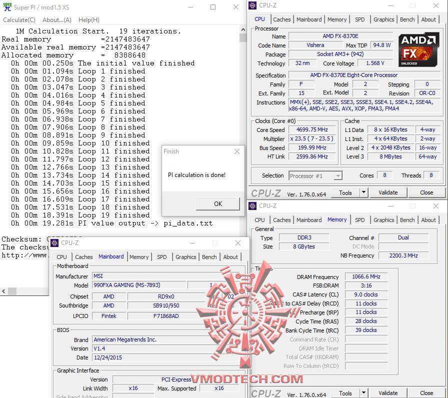Select Bench tab in Memory CPU-Z window
448x398 pixels.
(x=407, y=220)
